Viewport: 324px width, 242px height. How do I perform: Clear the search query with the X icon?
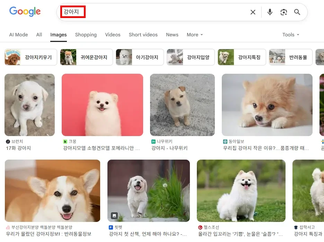tap(253, 12)
